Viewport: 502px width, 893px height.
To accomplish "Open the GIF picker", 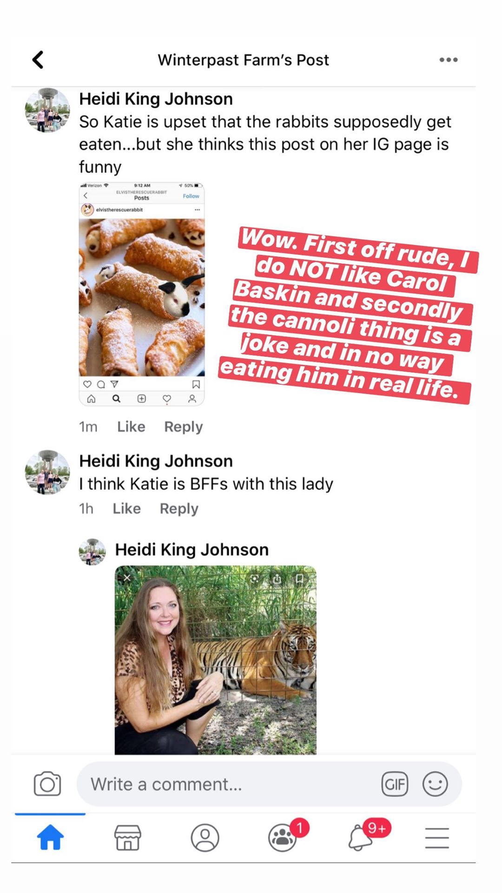I will coord(395,784).
